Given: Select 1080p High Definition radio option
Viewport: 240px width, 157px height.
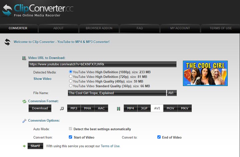Looking at the screenshot, I should pos(71,72).
